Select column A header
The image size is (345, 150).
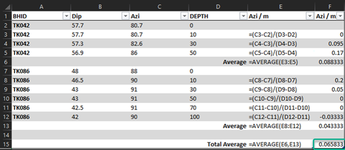pyautogui.click(x=41, y=7)
